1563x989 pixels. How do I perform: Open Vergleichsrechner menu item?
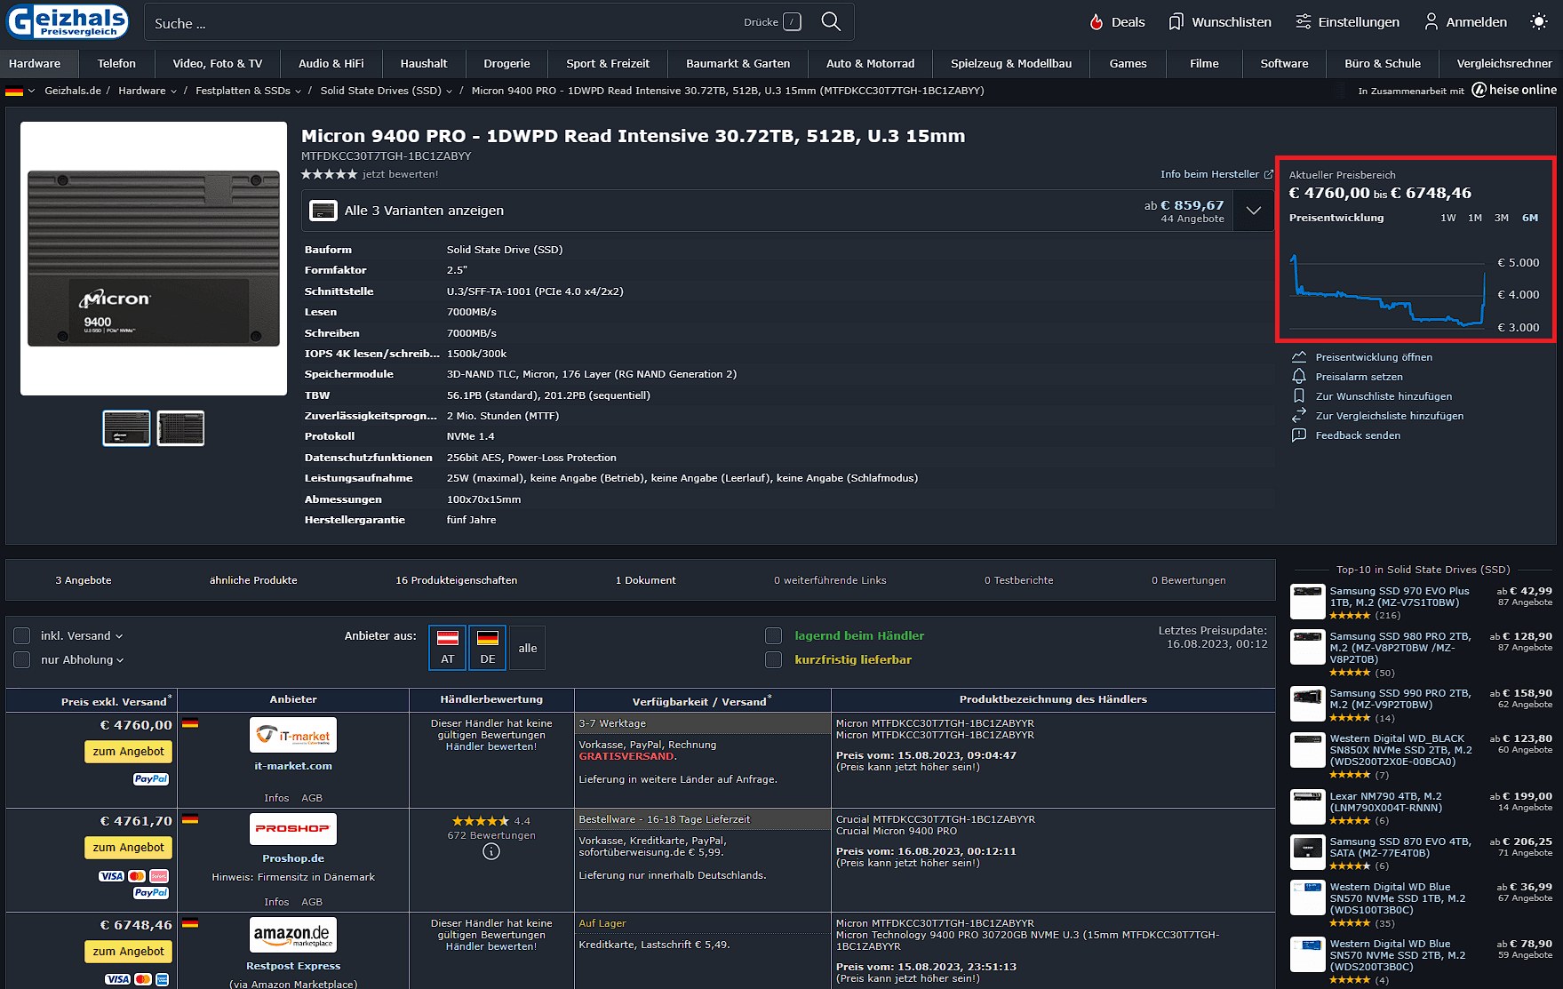pos(1503,63)
